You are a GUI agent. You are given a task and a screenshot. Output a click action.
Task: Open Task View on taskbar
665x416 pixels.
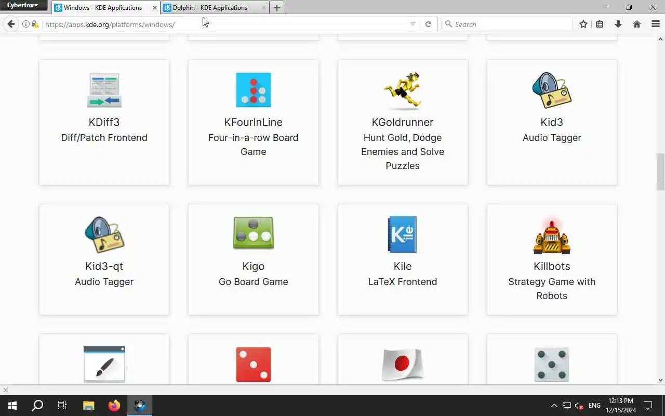click(x=62, y=406)
